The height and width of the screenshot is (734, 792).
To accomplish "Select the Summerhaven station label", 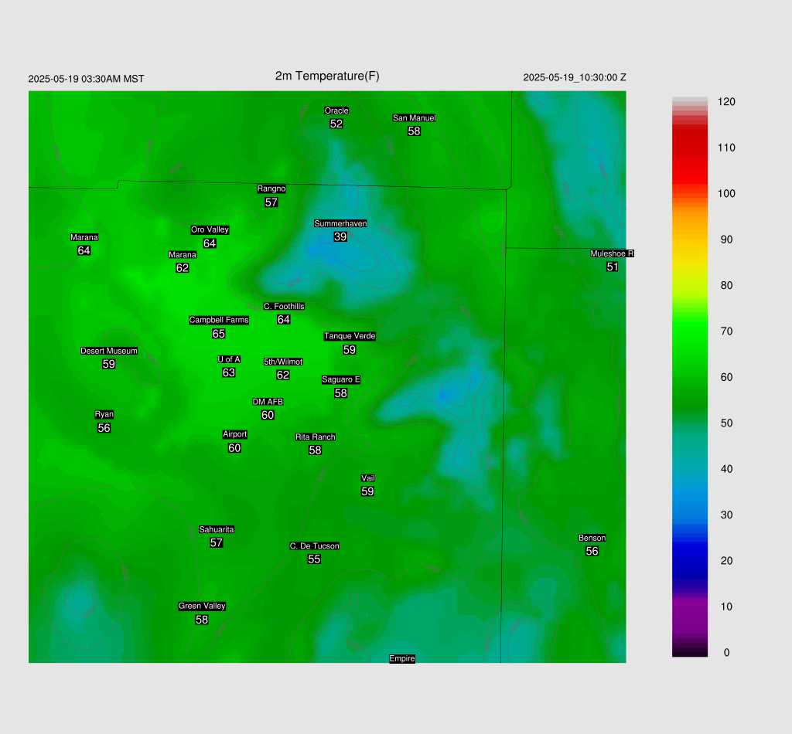I will pyautogui.click(x=340, y=223).
